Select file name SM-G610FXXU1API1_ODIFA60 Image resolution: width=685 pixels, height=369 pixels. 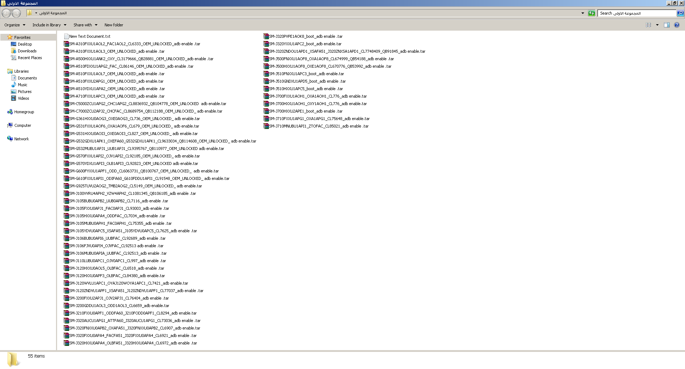149,178
